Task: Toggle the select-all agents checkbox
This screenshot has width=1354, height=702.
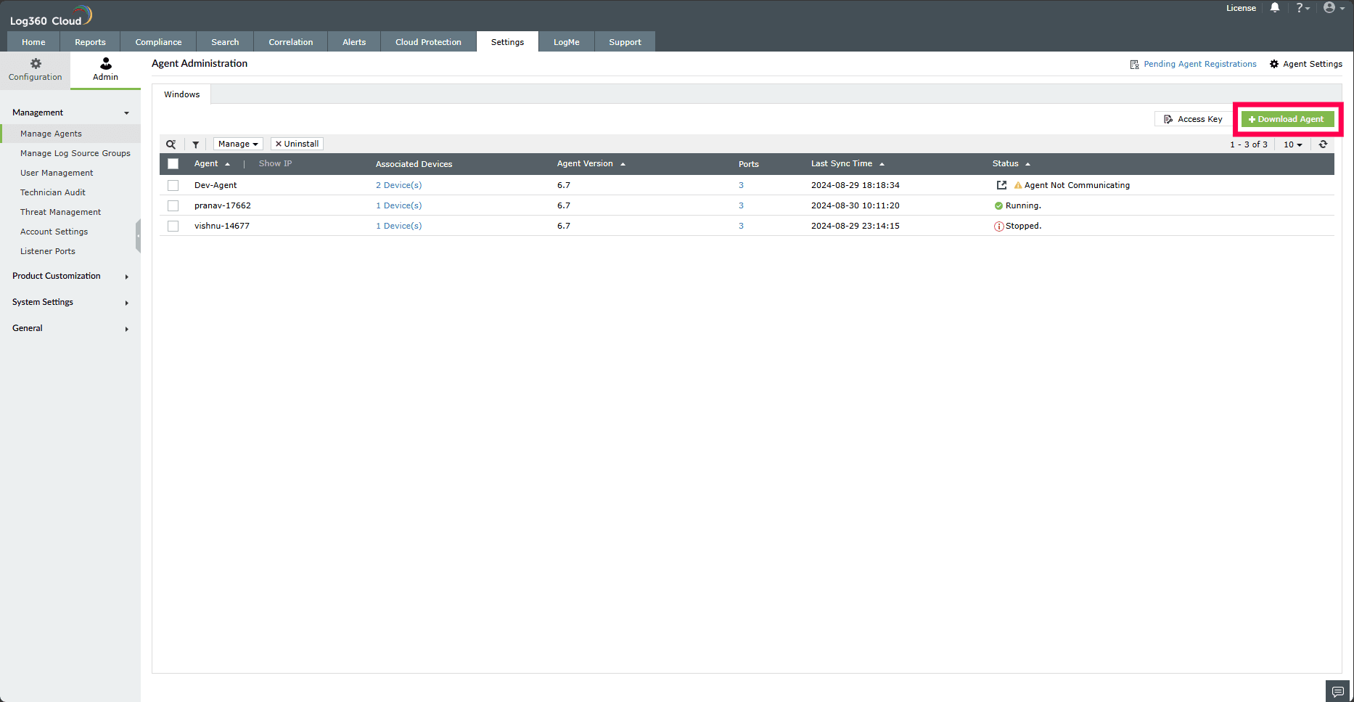Action: click(x=173, y=164)
